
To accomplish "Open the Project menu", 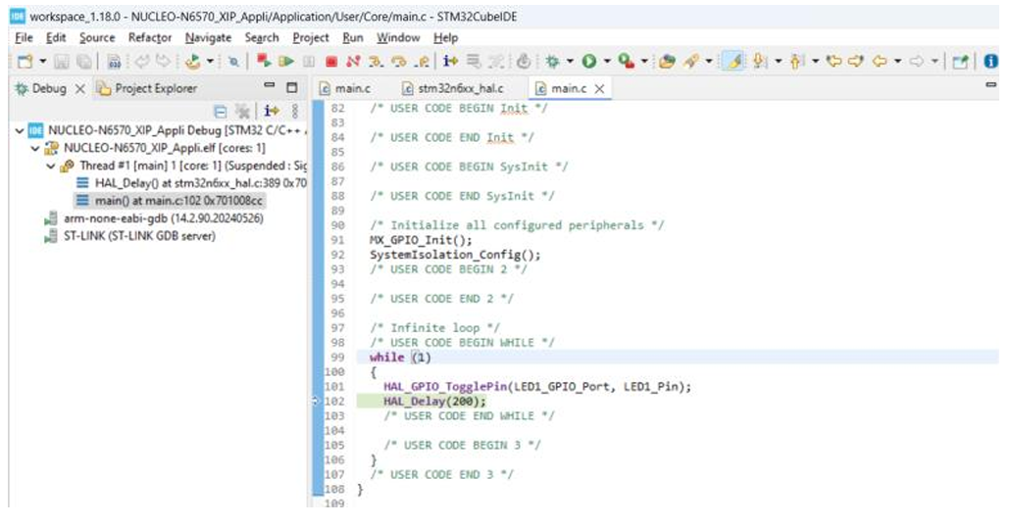I will (311, 37).
